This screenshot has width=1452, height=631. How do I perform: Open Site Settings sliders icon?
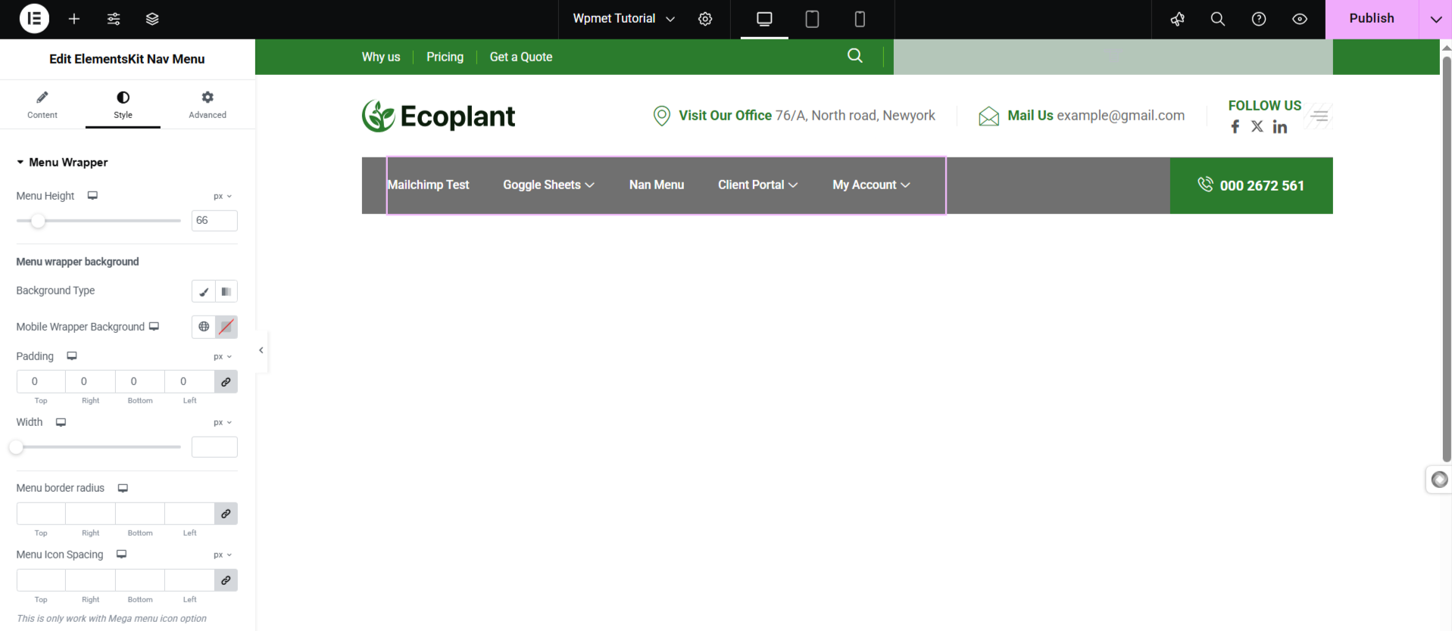click(114, 19)
